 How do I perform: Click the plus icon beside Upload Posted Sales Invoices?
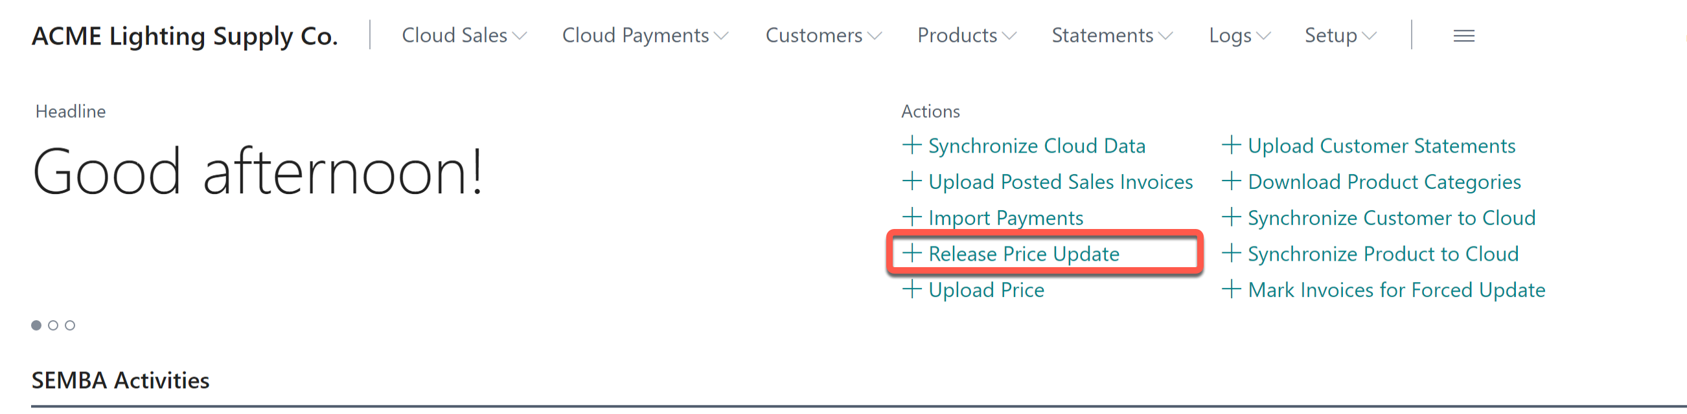click(x=912, y=182)
